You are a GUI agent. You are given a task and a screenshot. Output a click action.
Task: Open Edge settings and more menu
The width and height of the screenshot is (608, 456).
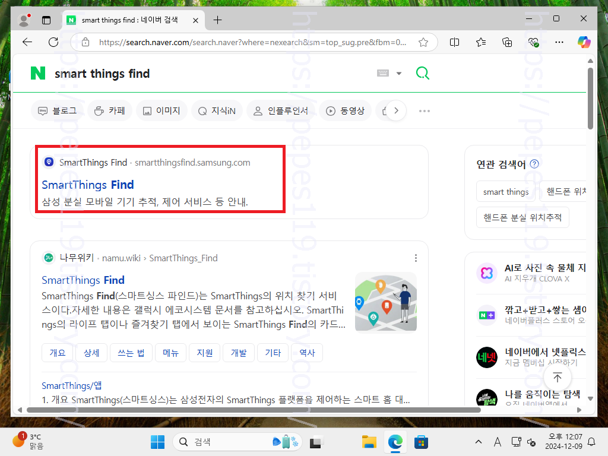click(x=559, y=42)
